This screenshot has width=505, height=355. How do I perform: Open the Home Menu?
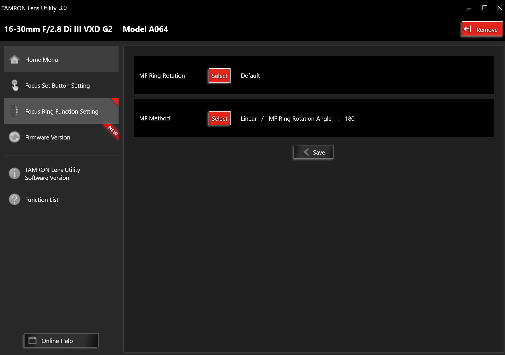61,59
